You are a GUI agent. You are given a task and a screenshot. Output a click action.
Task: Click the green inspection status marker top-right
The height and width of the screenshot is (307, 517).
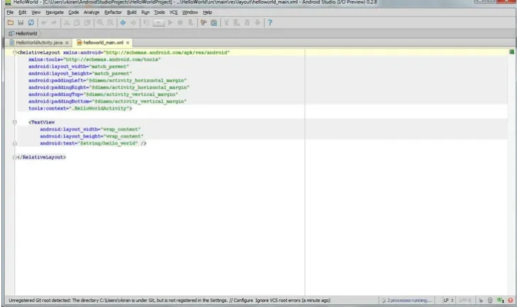(x=512, y=52)
